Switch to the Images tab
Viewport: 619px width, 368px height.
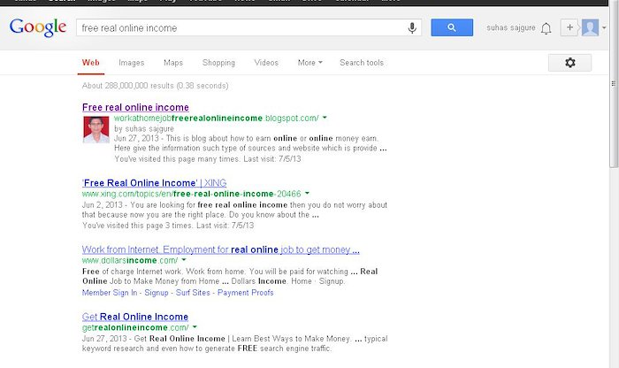(x=132, y=63)
